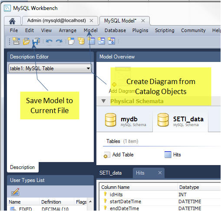Click Name header in User Types List
Viewport: 221px width, 211px height.
tap(15, 202)
